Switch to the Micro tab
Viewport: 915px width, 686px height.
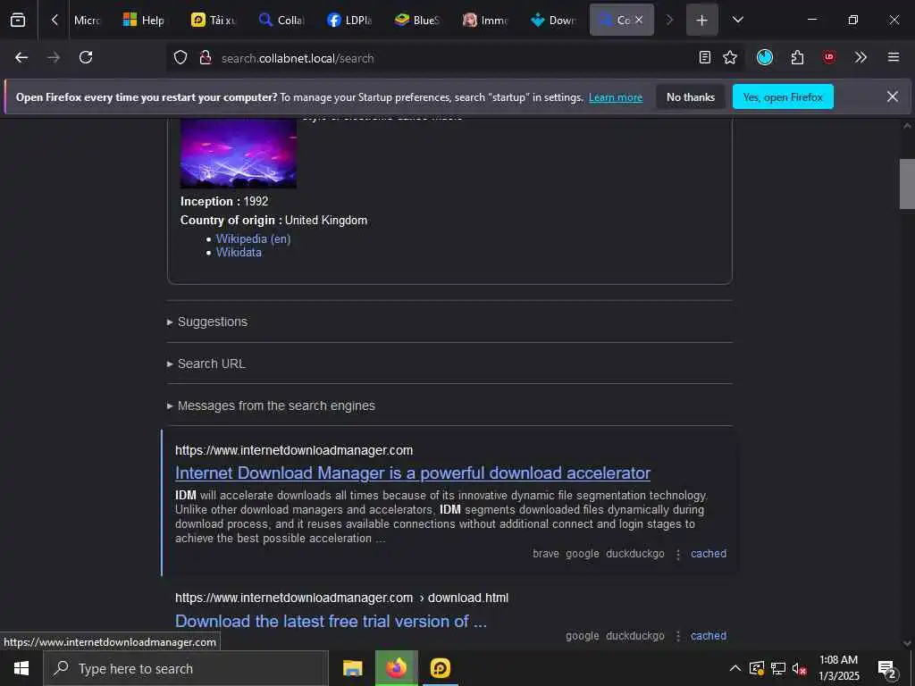[88, 20]
